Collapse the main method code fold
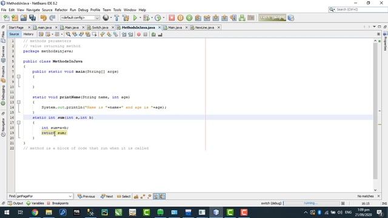Viewport: 388px width, 218px height. pyautogui.click(x=19, y=77)
